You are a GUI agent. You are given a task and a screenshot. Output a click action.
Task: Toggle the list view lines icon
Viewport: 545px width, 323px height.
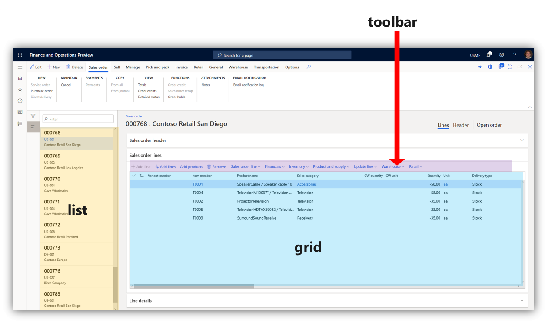[33, 127]
